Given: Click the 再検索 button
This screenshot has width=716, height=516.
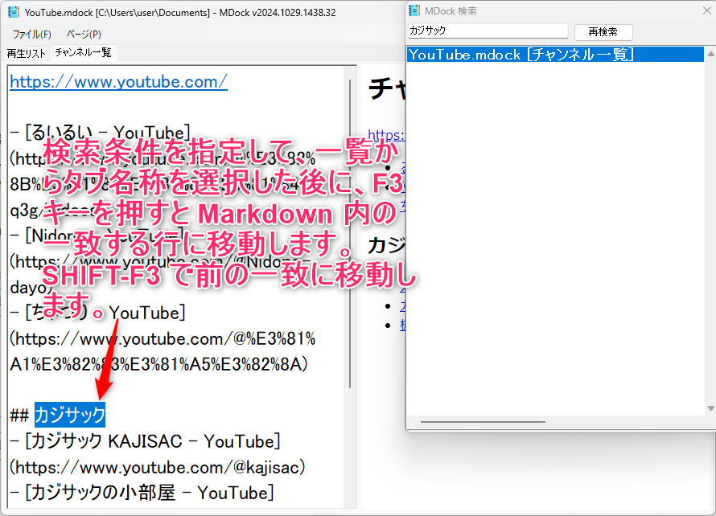Looking at the screenshot, I should [603, 32].
